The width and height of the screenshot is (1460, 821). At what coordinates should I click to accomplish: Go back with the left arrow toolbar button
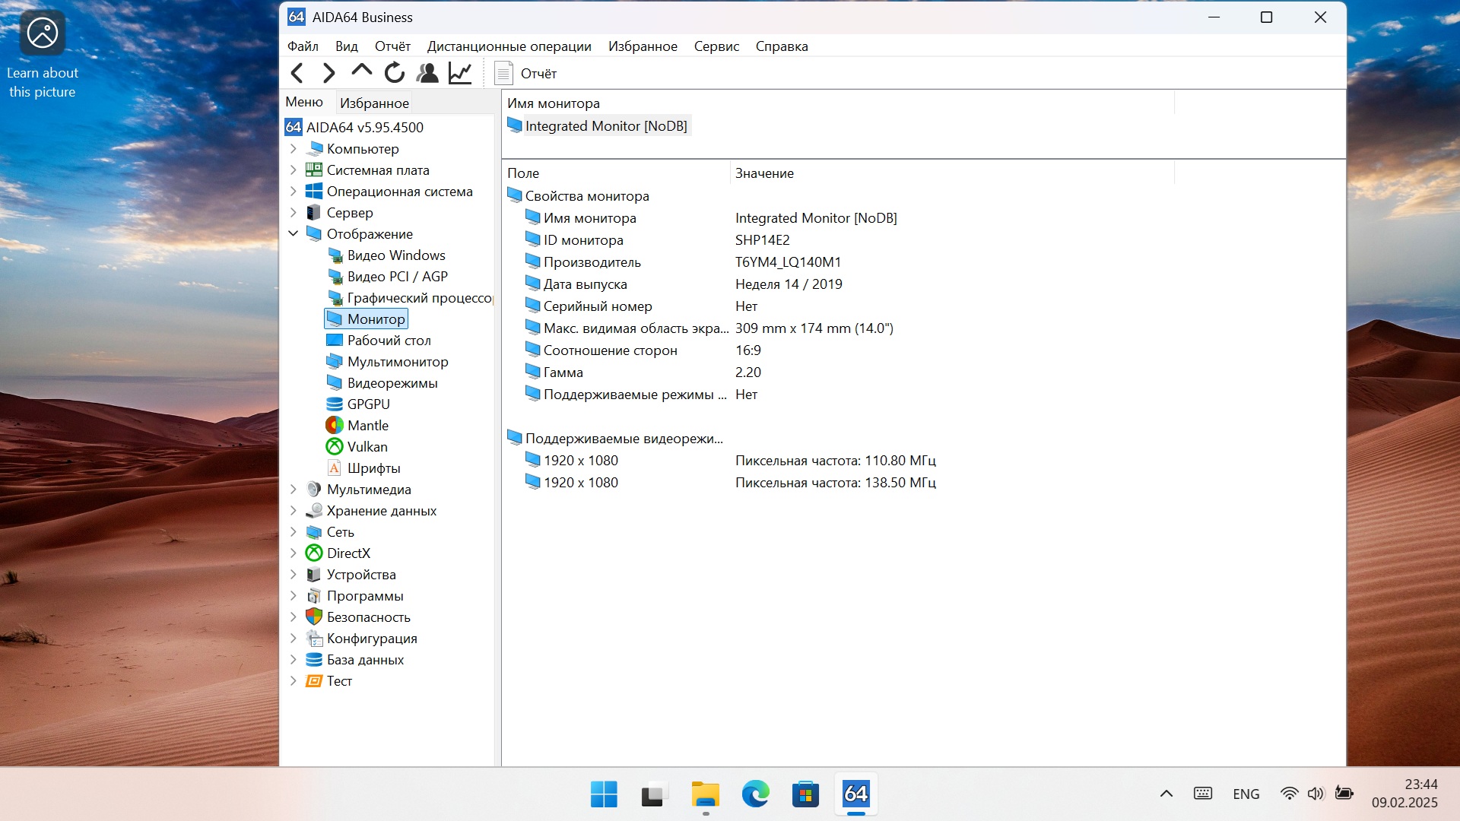(x=297, y=73)
